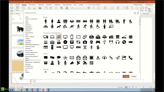The width and height of the screenshot is (164, 92).
Task: Switch to the Конструктор ribbon tab
Action: (32, 5)
